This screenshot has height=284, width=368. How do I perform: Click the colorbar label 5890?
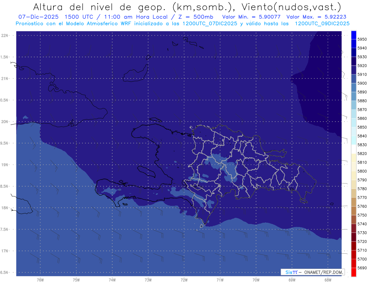point(362,92)
